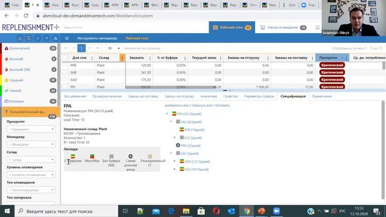Open column menu for Для скю
386x217 pixels.
point(92,58)
